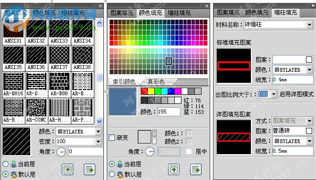Toggle the 居中 centered checkbox

189,151
